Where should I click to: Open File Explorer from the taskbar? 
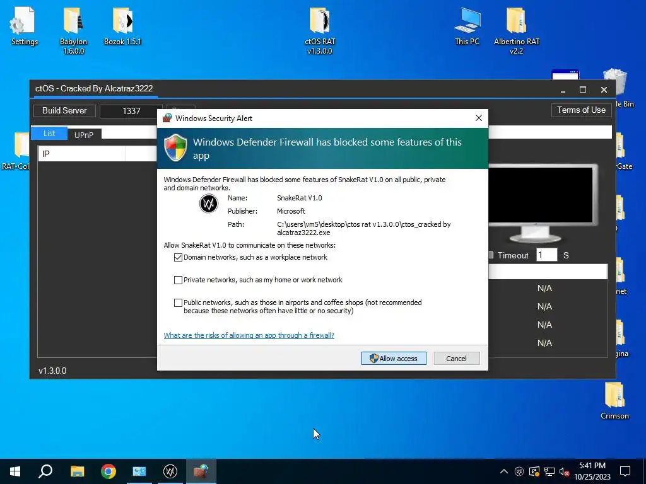[x=77, y=471]
